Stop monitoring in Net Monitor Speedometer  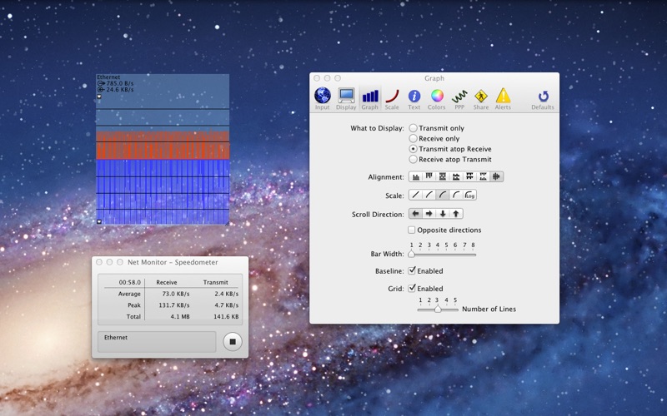(x=233, y=342)
